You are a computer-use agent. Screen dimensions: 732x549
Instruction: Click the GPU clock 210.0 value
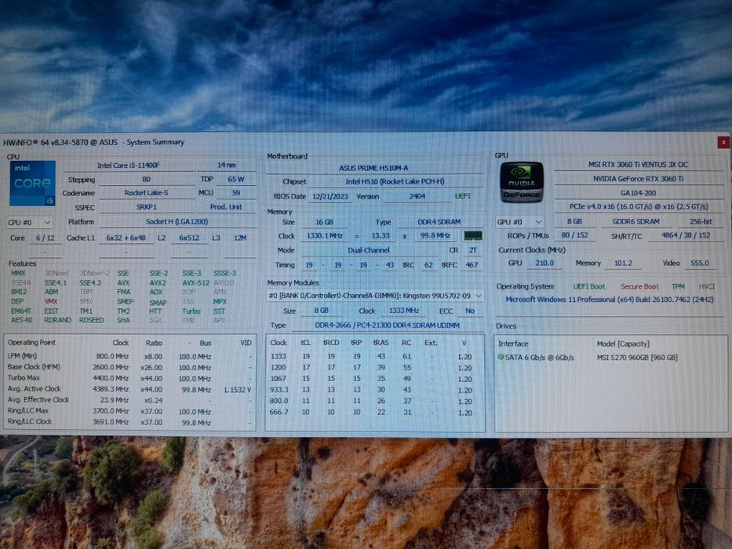(544, 263)
